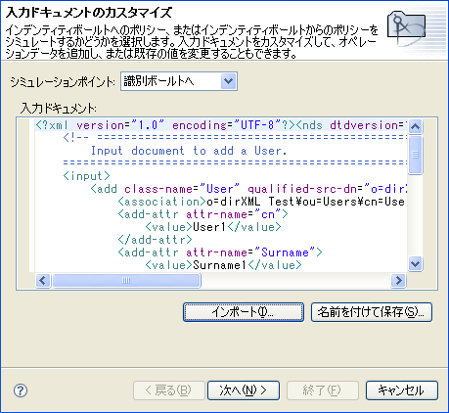The width and height of the screenshot is (449, 413).
Task: Click the compass wizard icon in header
Action: click(x=406, y=28)
